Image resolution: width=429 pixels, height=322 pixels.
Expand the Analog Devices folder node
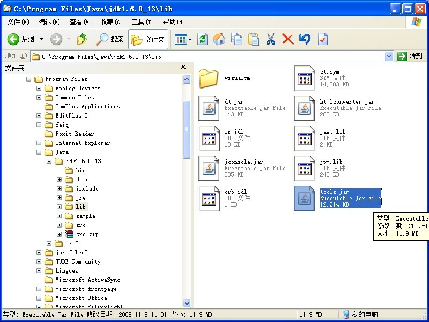tap(39, 88)
